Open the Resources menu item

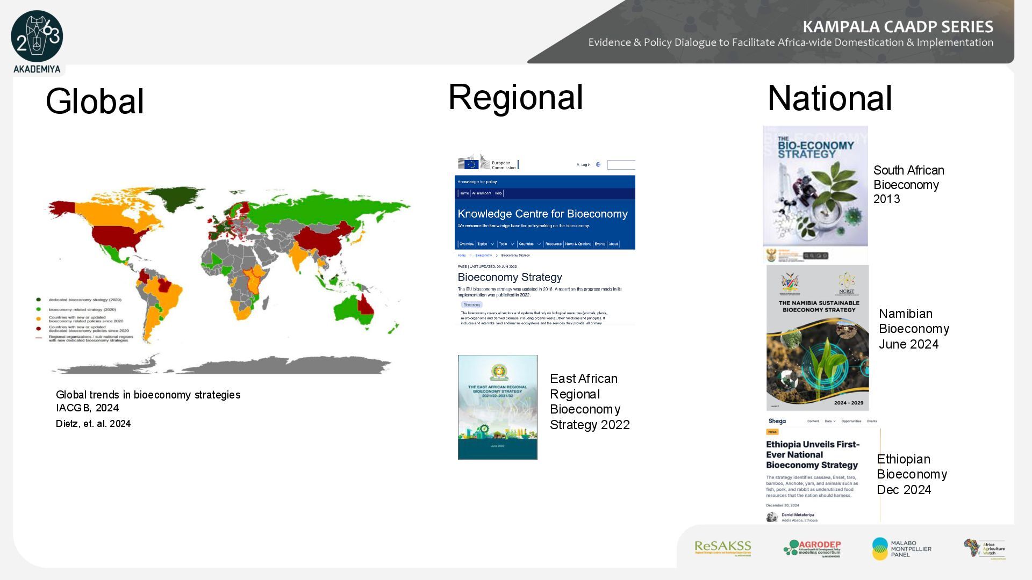click(x=553, y=244)
